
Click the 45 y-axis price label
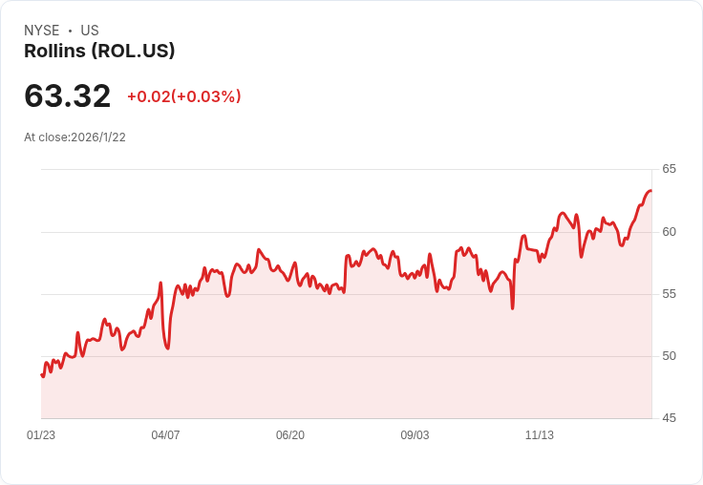[x=669, y=418]
